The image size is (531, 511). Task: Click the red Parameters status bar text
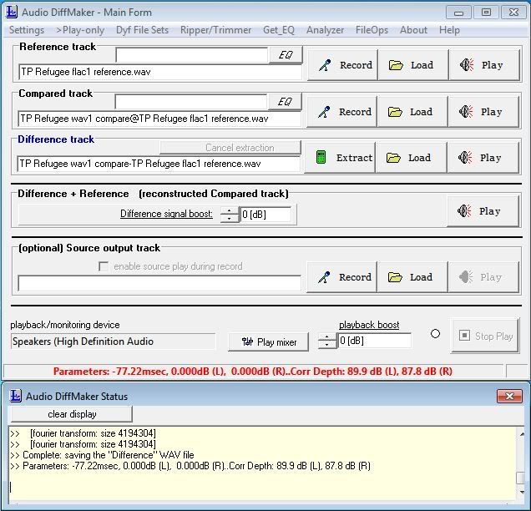click(253, 372)
